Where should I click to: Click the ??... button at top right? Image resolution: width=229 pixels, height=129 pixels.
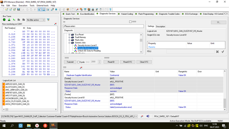point(219,22)
